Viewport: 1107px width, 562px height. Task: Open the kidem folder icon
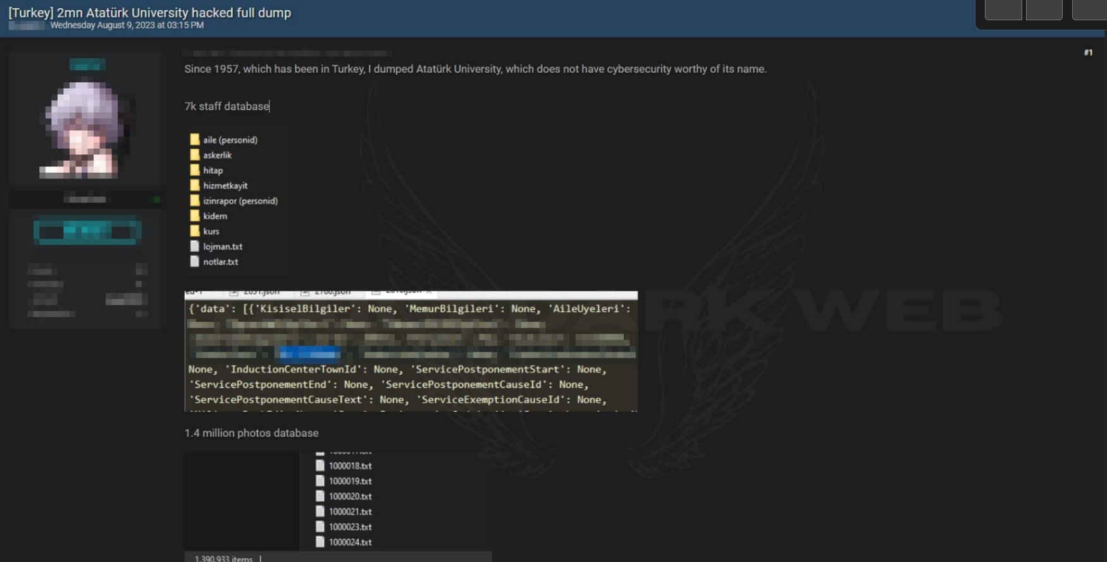pyautogui.click(x=195, y=216)
